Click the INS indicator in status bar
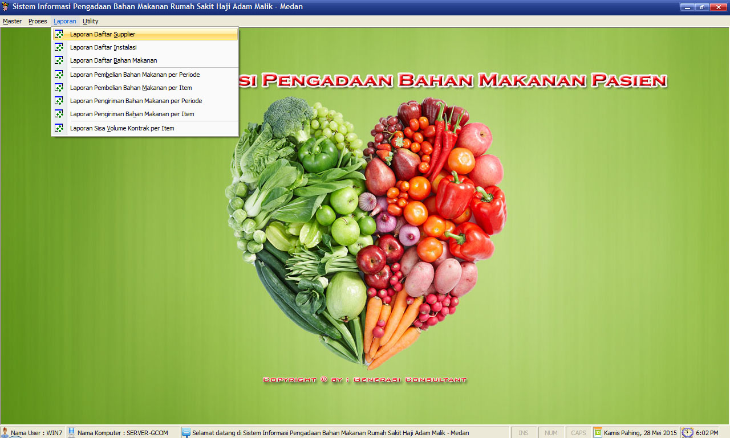 click(523, 433)
